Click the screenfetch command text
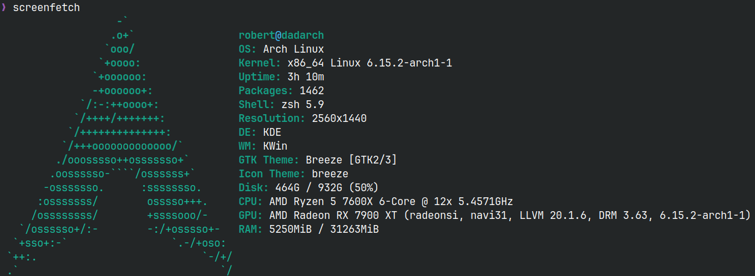 [x=46, y=8]
